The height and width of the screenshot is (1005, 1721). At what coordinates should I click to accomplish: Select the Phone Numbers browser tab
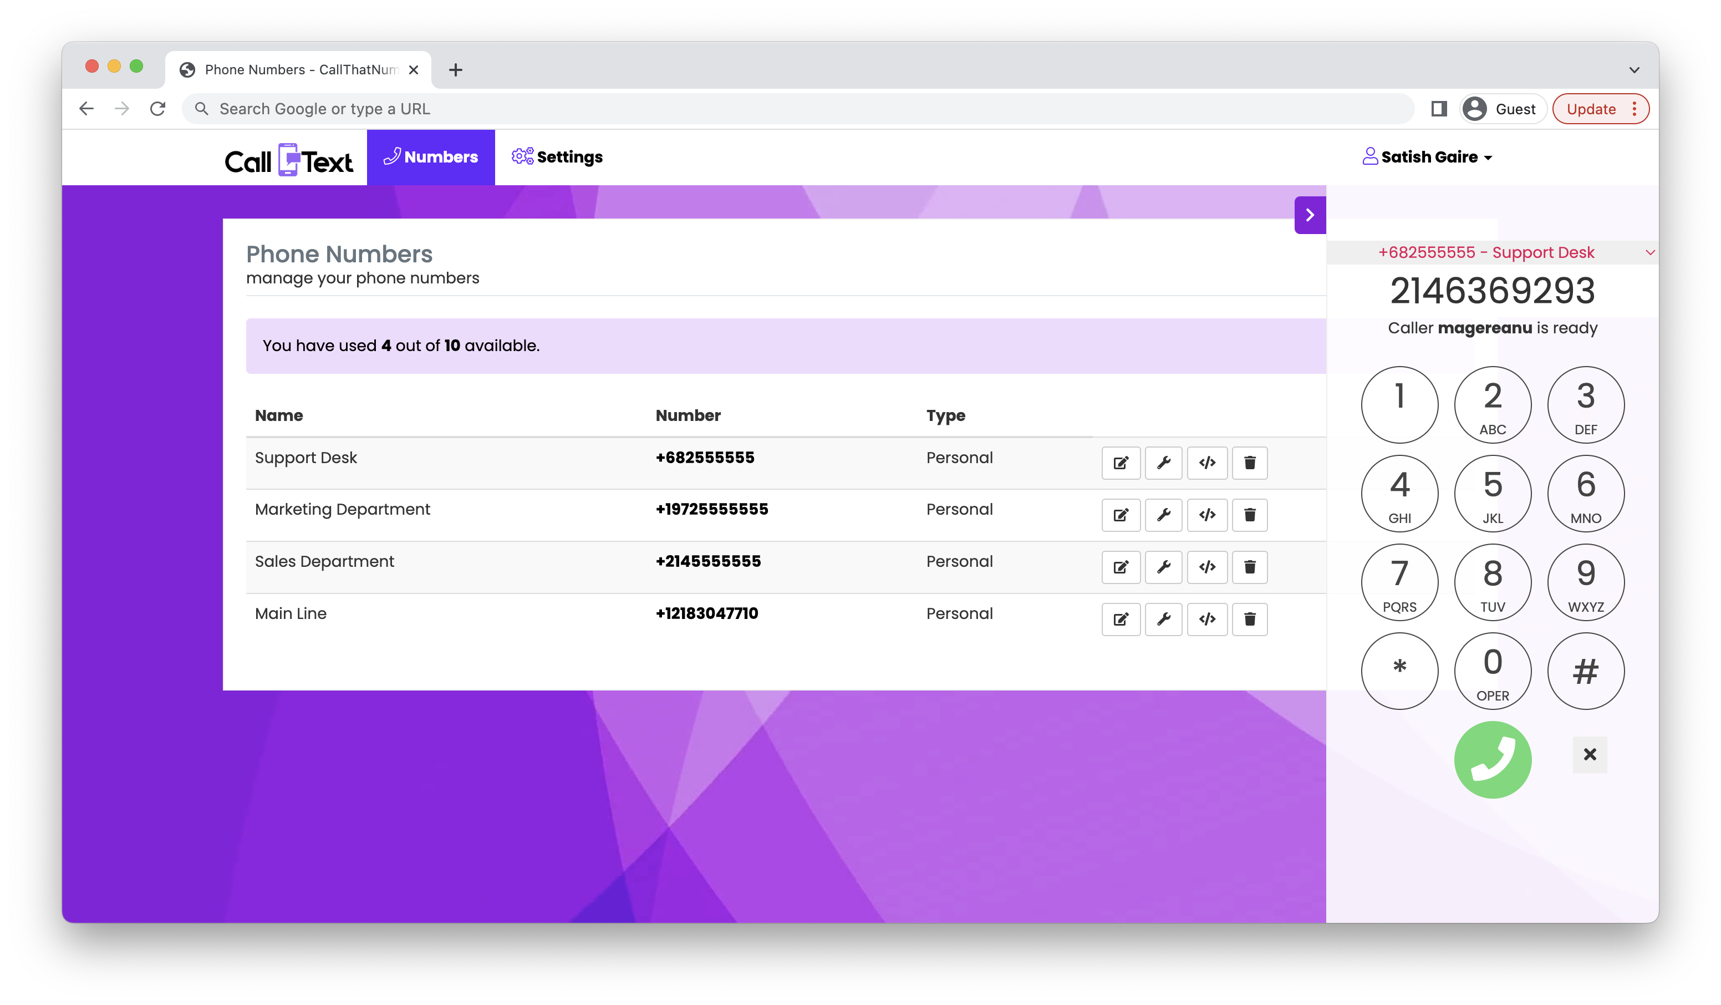point(298,70)
